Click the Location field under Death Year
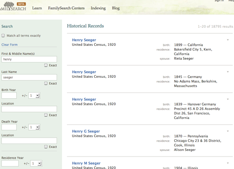Screen dimensions: 234x169 coord(29,141)
